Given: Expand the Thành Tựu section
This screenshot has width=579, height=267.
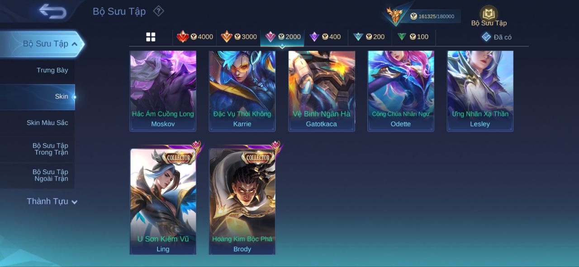Looking at the screenshot, I should coord(52,201).
